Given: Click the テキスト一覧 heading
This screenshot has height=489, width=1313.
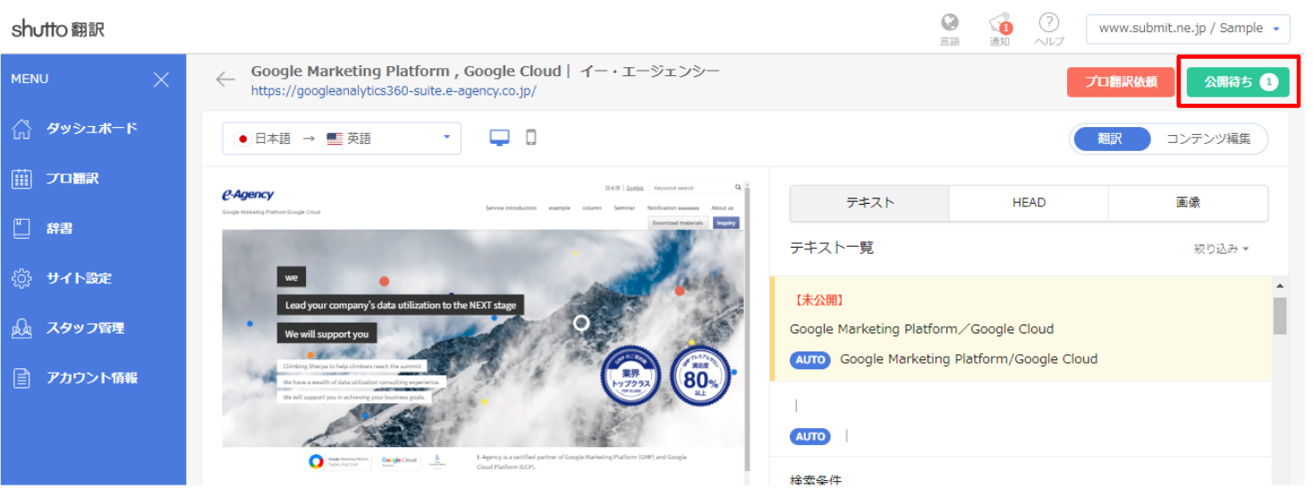Looking at the screenshot, I should pos(831,249).
